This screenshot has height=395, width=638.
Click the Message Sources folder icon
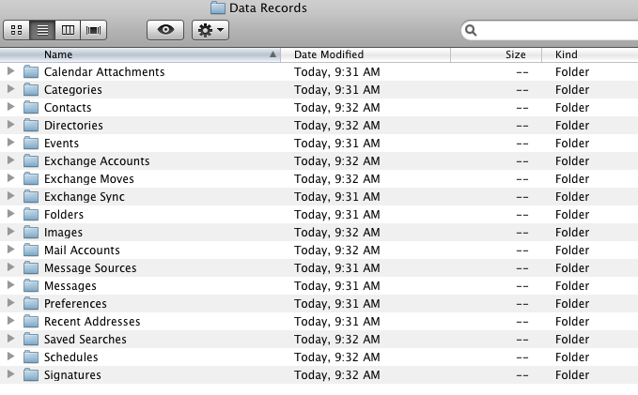(31, 267)
